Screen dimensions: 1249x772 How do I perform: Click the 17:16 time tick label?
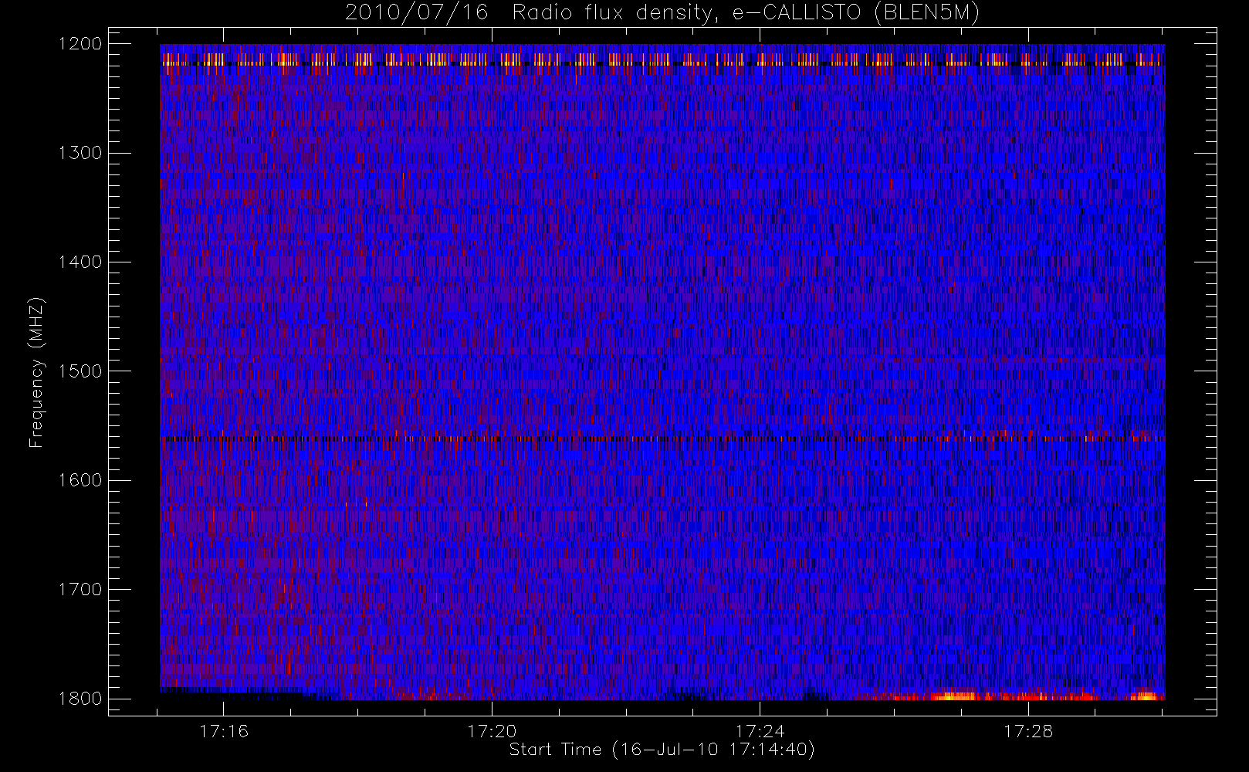(x=224, y=731)
